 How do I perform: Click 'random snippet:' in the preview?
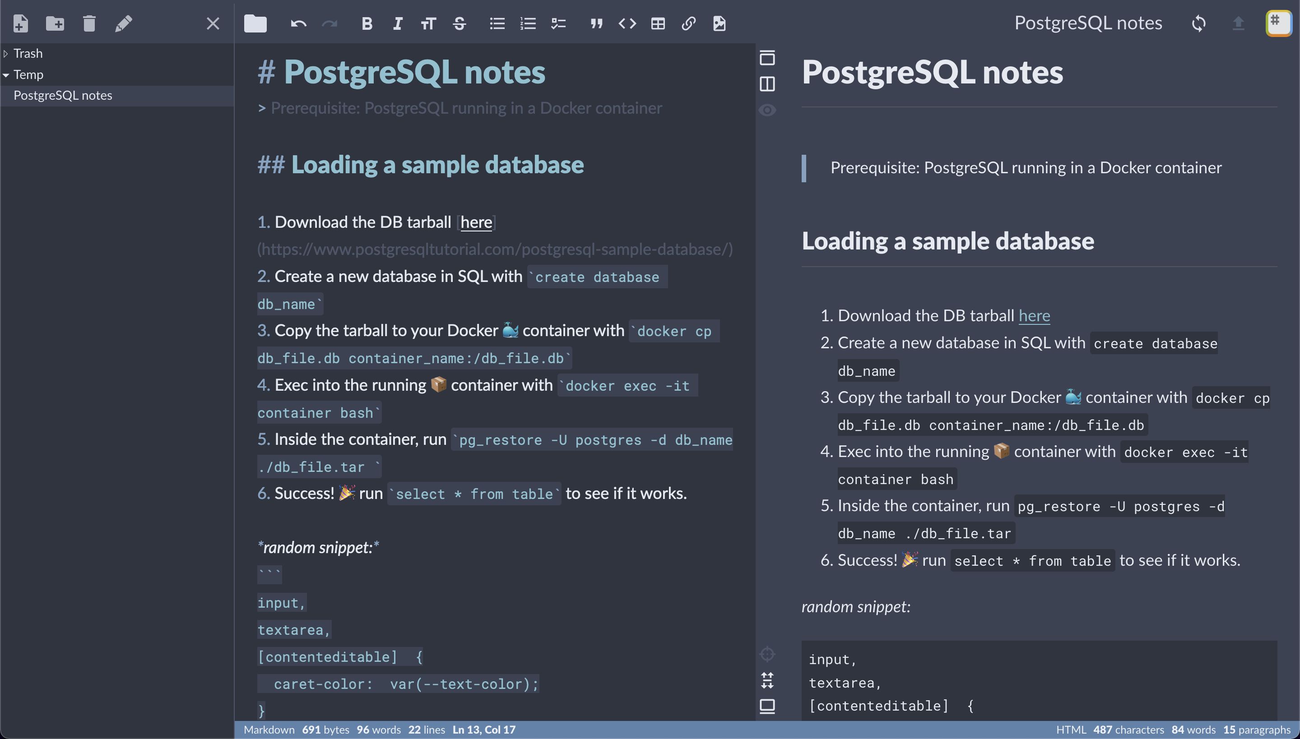[856, 607]
